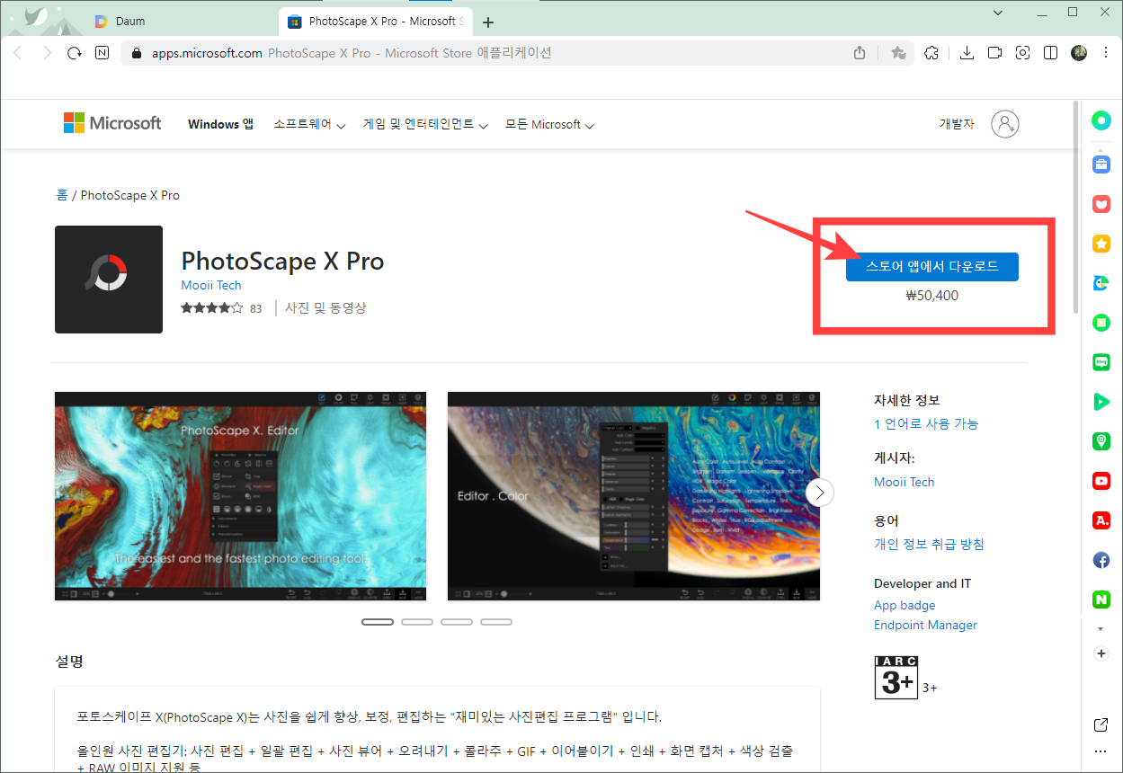Open Mooii Tech link under 게시자

(905, 482)
